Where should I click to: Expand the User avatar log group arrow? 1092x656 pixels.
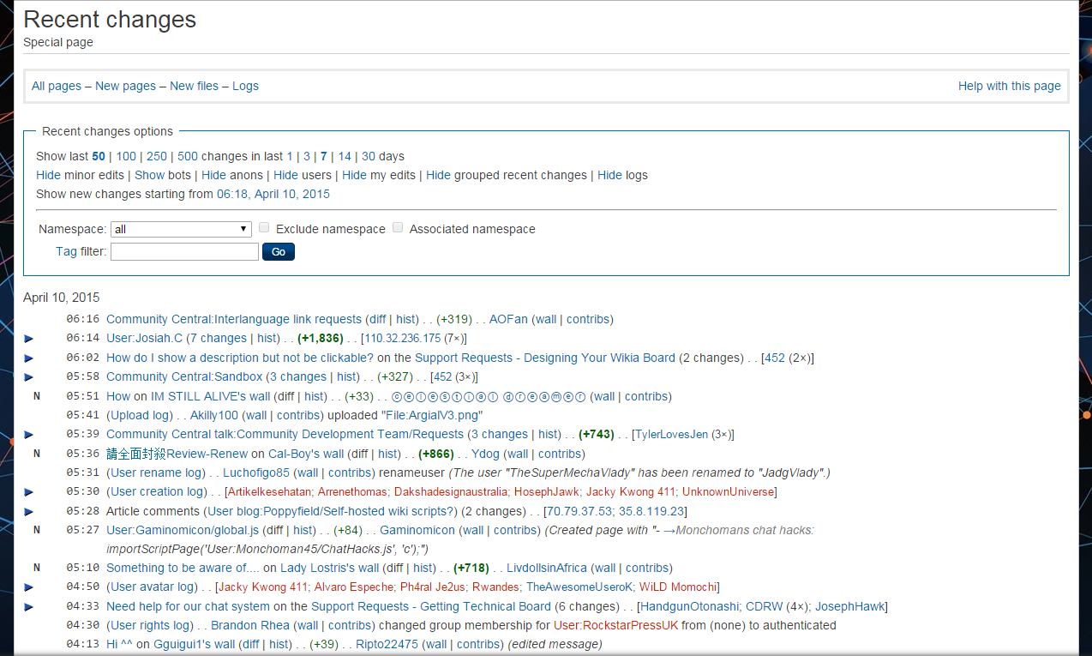(x=28, y=587)
